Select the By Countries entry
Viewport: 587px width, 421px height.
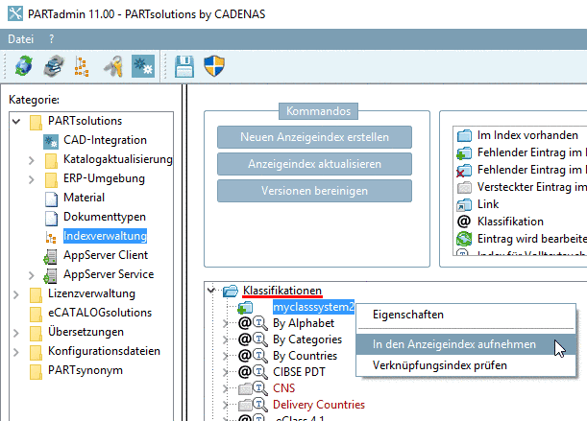[306, 356]
